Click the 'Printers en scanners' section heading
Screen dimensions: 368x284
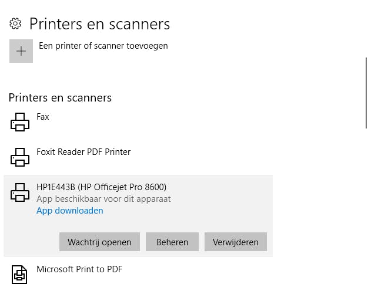click(60, 97)
